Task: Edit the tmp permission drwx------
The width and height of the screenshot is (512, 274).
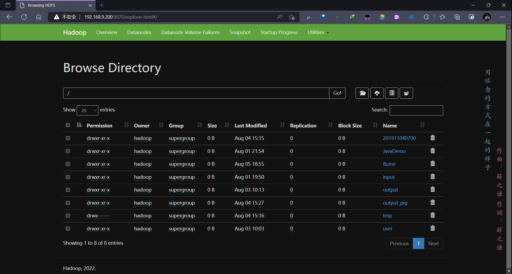Action: tap(98, 215)
